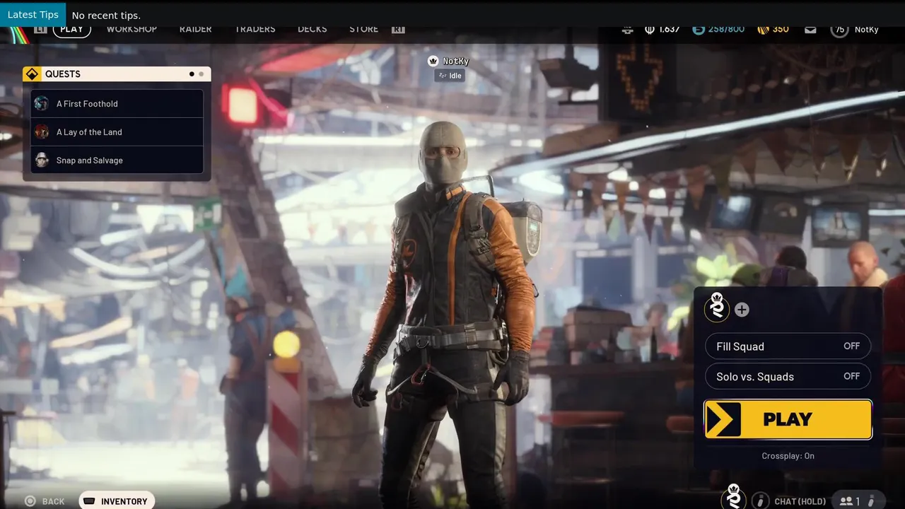This screenshot has width=905, height=509.
Task: Start matchmaking with the yellow PLAY button
Action: [788, 419]
